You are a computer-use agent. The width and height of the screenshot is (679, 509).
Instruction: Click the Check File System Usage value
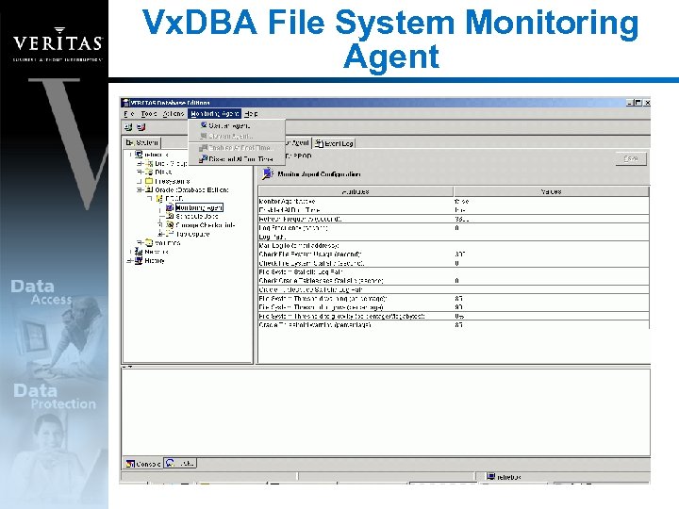point(552,254)
